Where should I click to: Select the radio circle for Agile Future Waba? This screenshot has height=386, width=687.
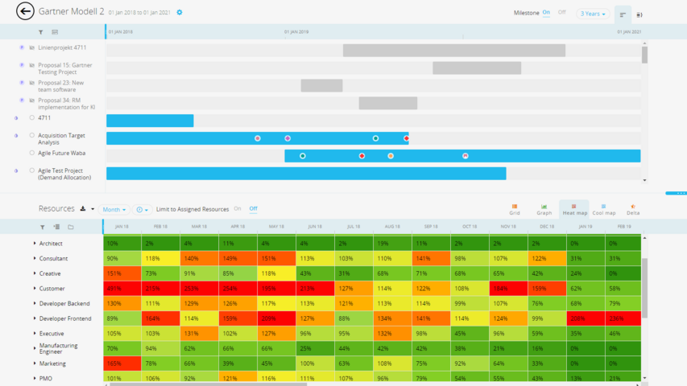(x=32, y=153)
